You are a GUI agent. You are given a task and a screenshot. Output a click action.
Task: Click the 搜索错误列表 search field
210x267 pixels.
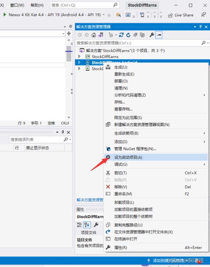[37, 140]
